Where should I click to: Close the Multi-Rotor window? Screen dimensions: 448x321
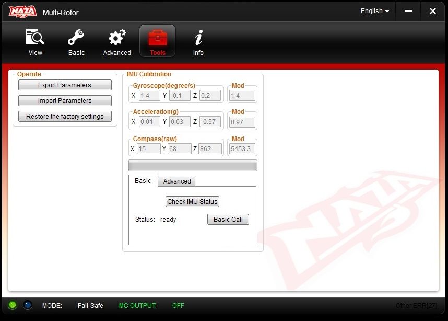pyautogui.click(x=432, y=11)
